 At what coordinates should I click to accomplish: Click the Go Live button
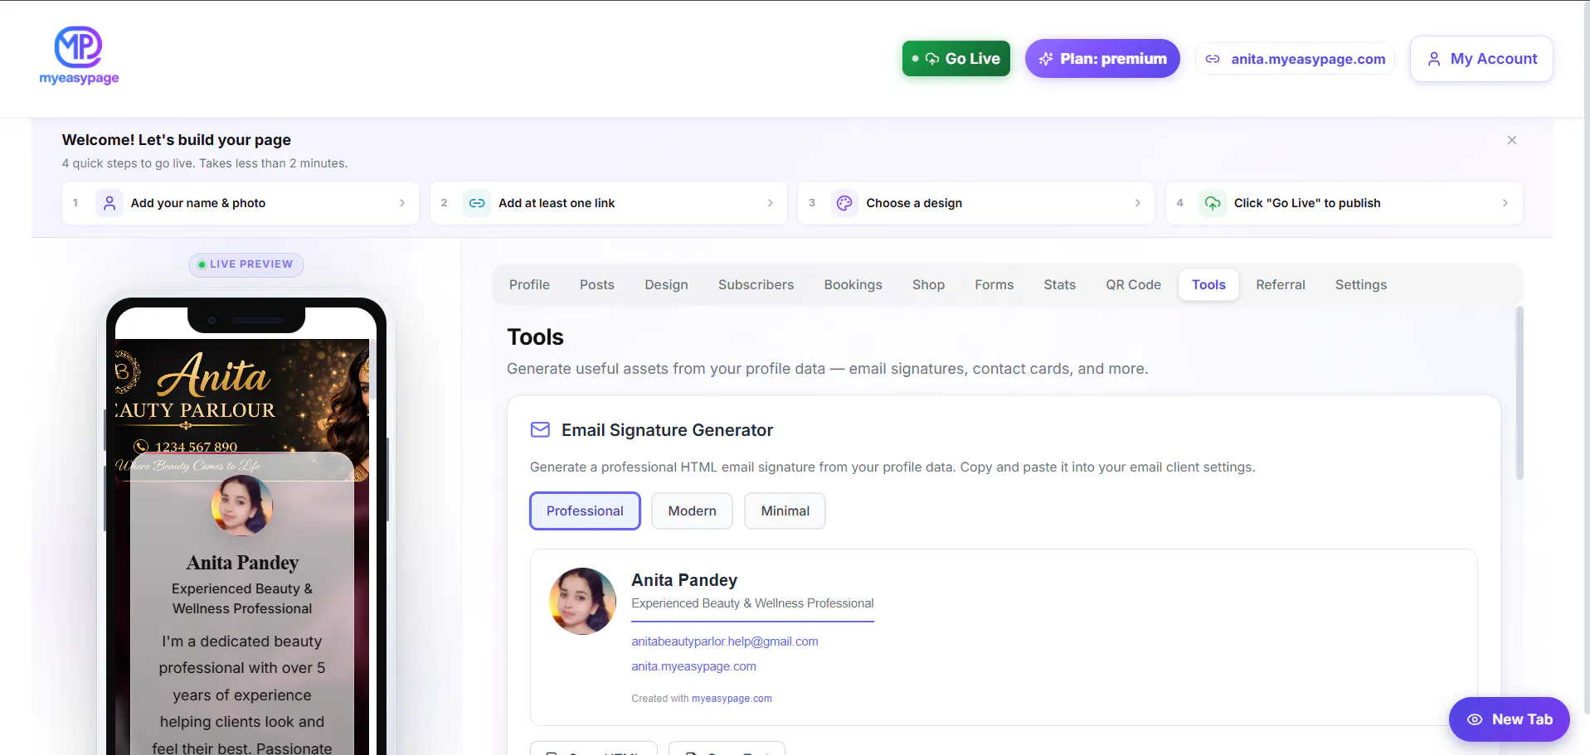[956, 59]
